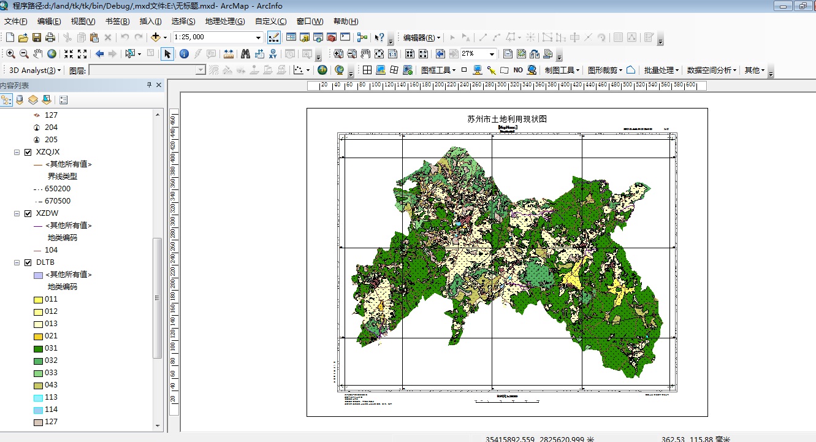This screenshot has width=816, height=442.
Task: Open the 数据空间分析 toolbar menu
Action: (x=712, y=70)
